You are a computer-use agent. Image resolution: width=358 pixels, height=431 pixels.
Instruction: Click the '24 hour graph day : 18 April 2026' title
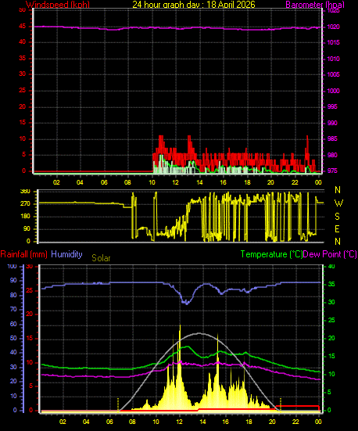194,5
